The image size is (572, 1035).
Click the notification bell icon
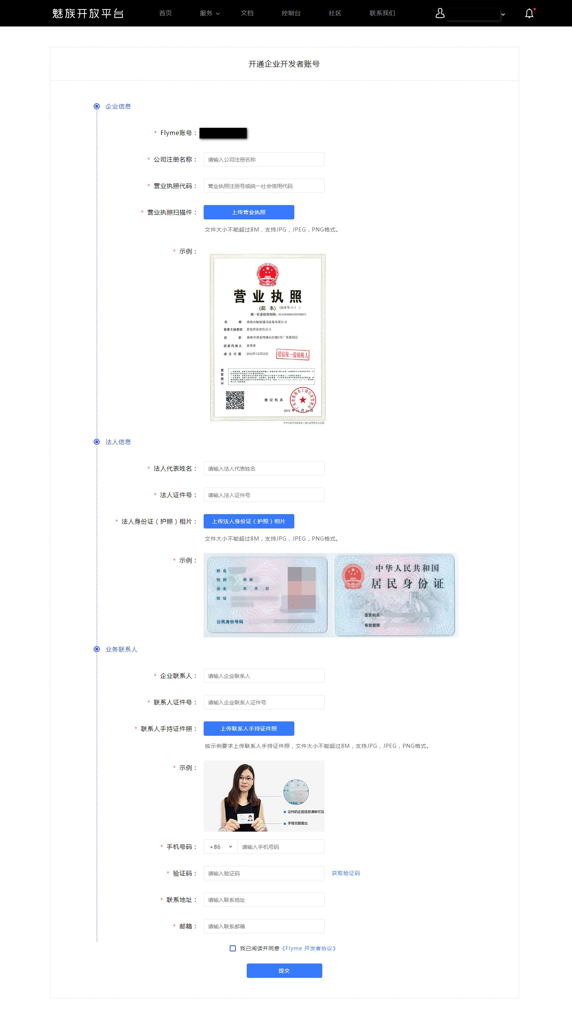529,13
